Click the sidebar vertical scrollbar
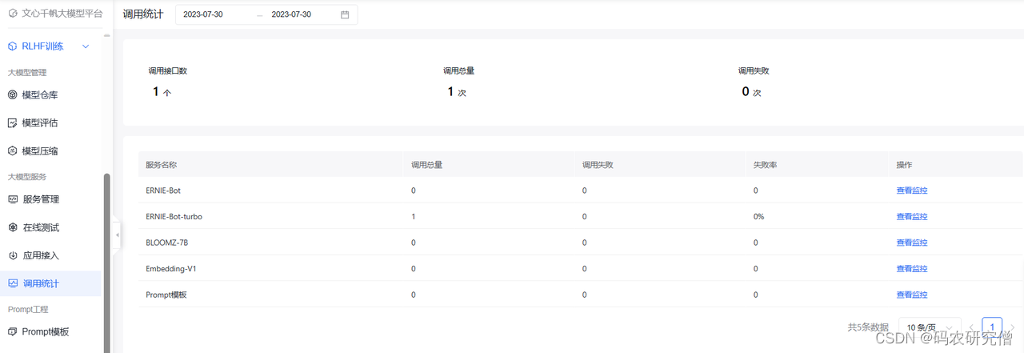This screenshot has width=1024, height=353. (107, 263)
